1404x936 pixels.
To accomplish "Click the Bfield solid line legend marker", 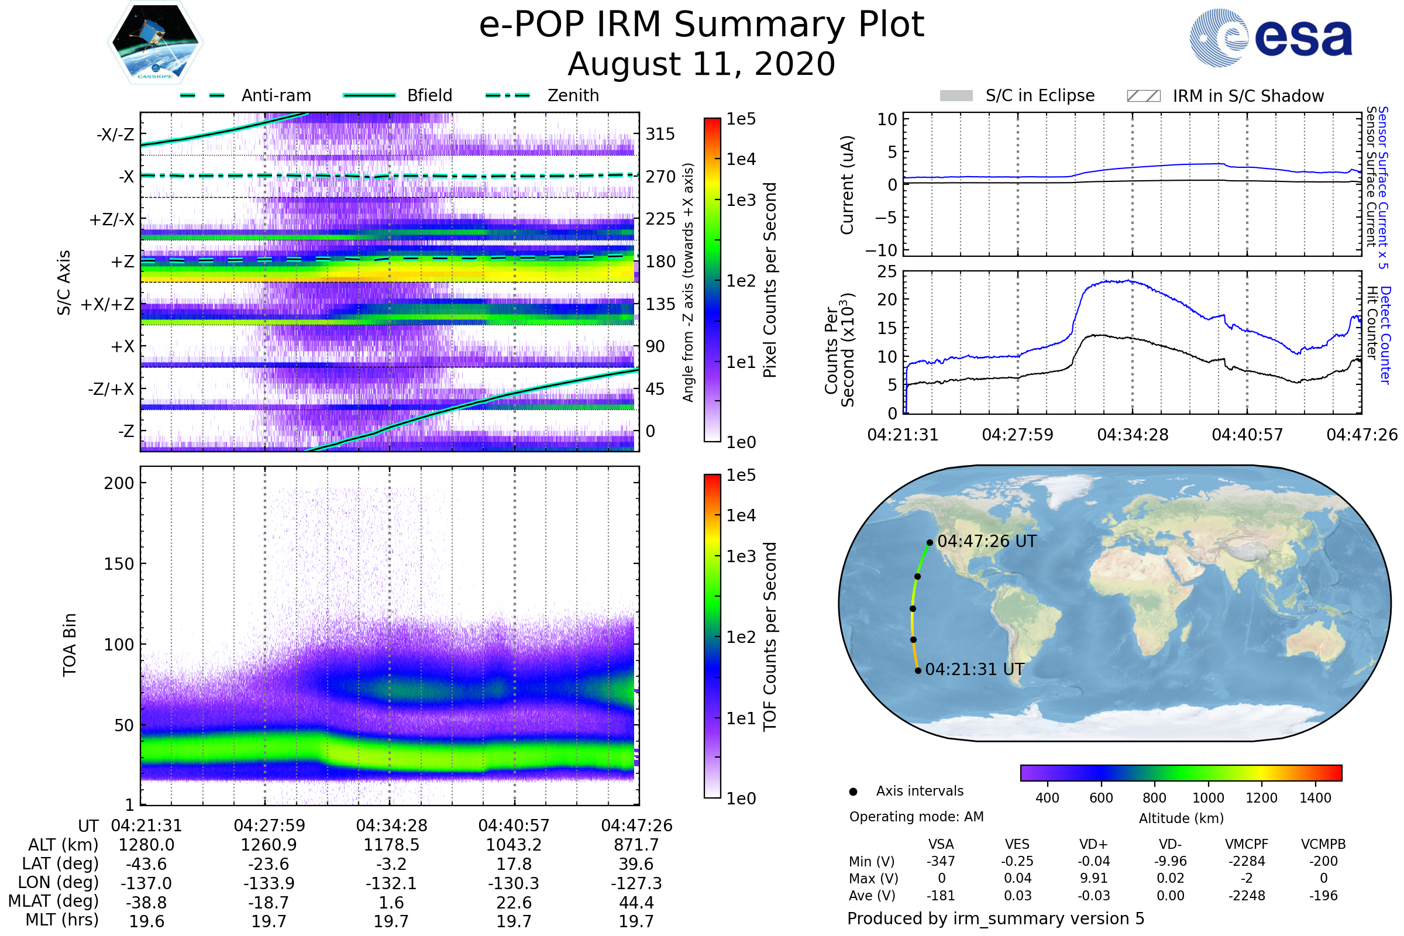I will tap(369, 95).
